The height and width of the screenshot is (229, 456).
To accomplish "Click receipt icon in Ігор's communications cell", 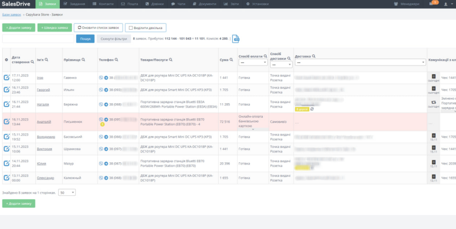I will 434,76.
